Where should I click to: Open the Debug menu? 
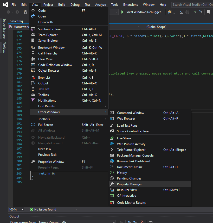tap(75, 4)
